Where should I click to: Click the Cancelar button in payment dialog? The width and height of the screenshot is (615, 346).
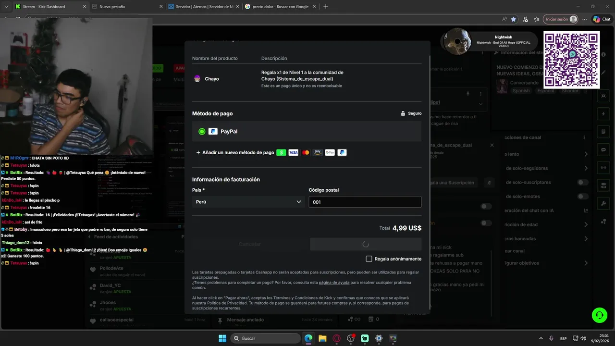click(249, 244)
